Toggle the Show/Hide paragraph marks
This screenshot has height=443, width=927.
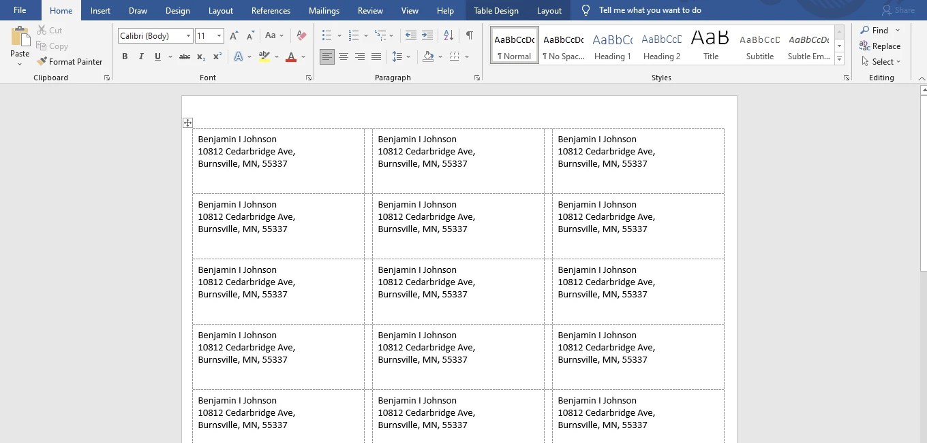tap(470, 35)
